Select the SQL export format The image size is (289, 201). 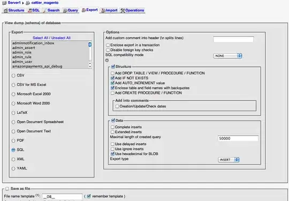click(13, 150)
